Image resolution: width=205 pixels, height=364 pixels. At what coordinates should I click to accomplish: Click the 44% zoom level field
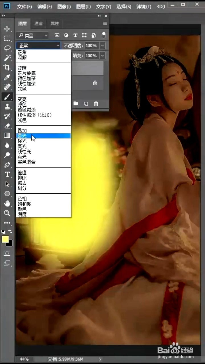[x=24, y=359]
